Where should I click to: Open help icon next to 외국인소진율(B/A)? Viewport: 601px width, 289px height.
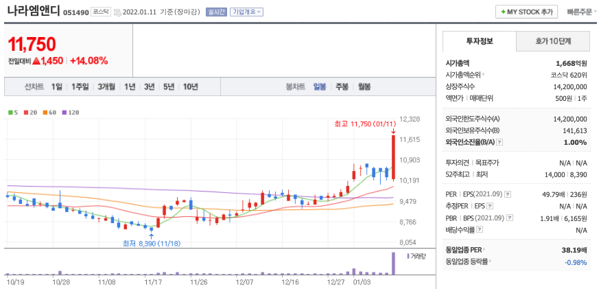pyautogui.click(x=499, y=142)
